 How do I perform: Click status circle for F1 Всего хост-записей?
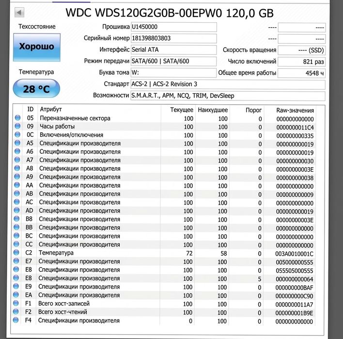point(16,303)
